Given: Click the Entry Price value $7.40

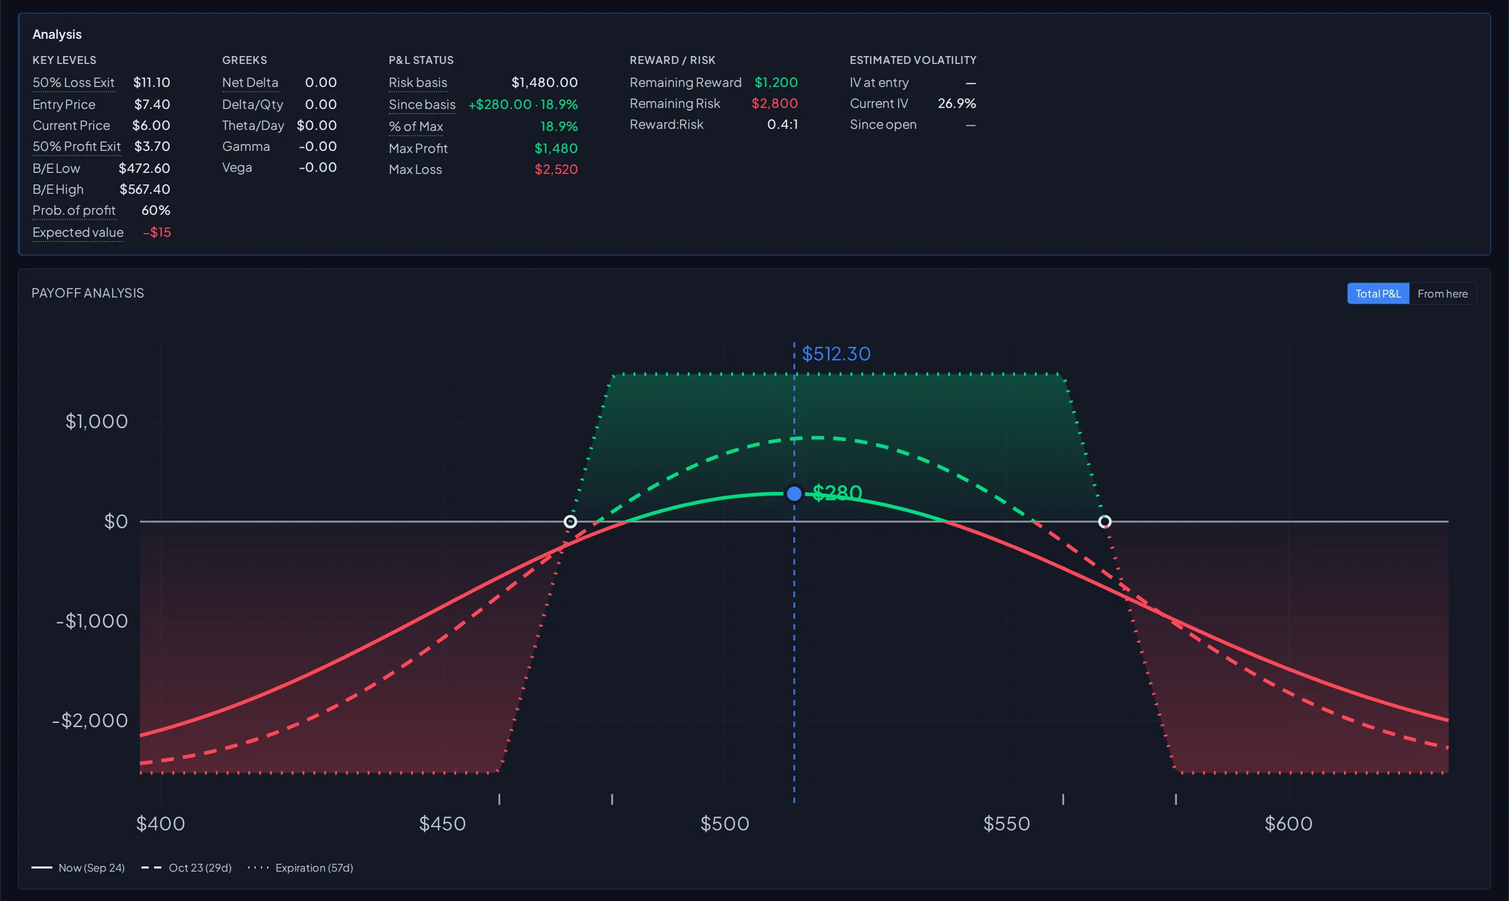Looking at the screenshot, I should click(x=152, y=104).
